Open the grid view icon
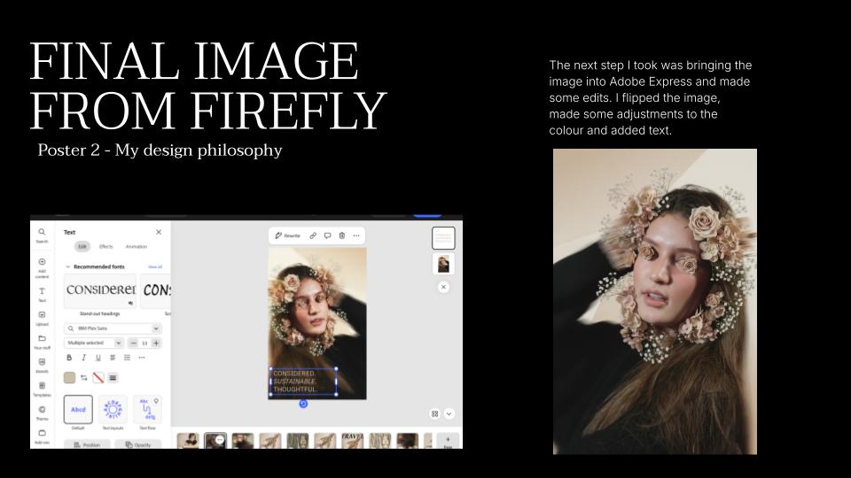This screenshot has height=478, width=851. click(x=434, y=413)
